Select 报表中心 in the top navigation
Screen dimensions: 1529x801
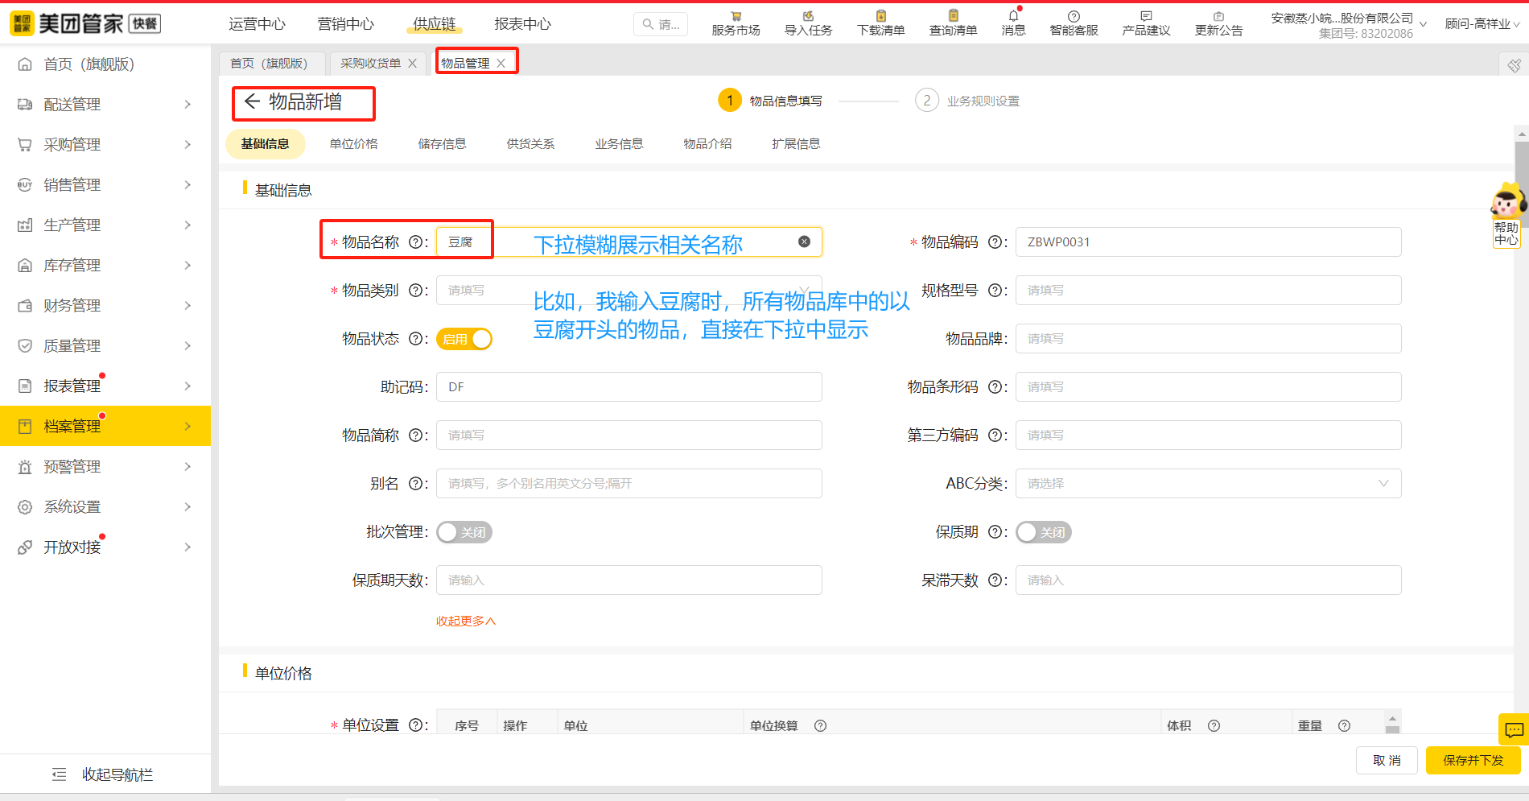click(522, 23)
